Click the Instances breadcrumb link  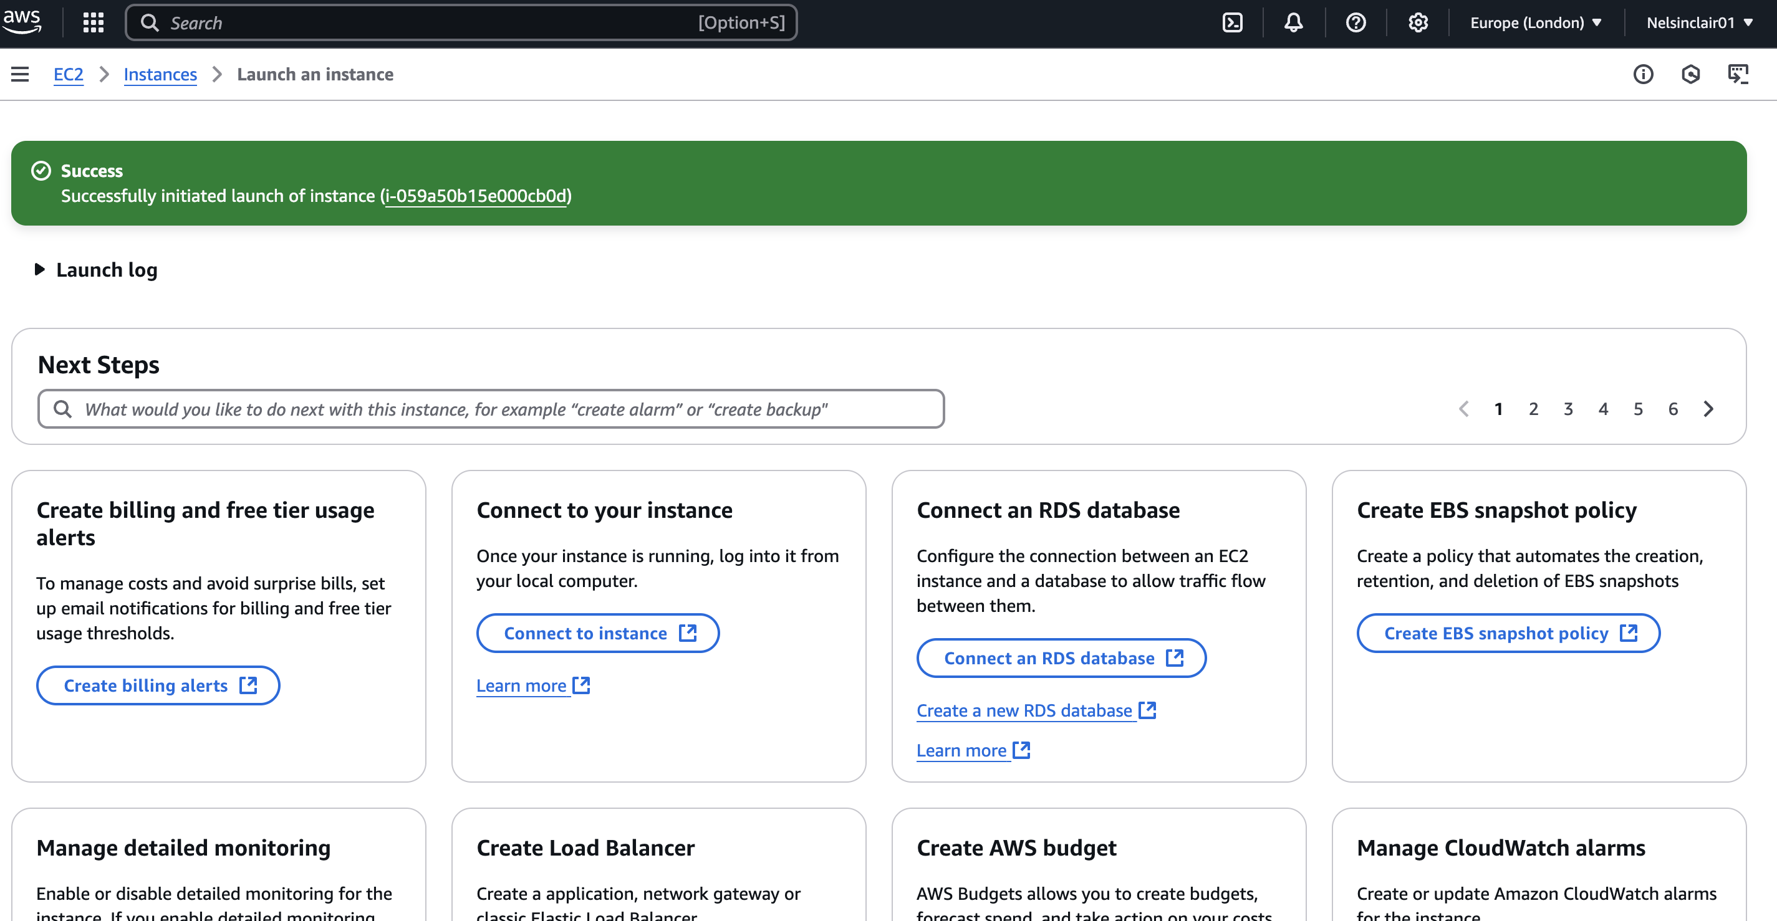(x=160, y=74)
